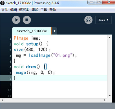This screenshot has height=109, width=115.
Task: Open the 文件 menu
Action: 5,10
